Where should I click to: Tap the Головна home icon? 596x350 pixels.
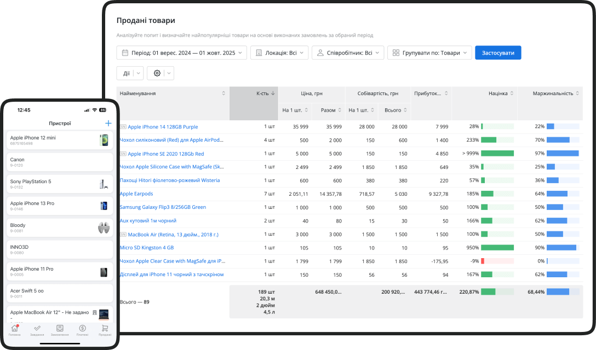pyautogui.click(x=15, y=328)
